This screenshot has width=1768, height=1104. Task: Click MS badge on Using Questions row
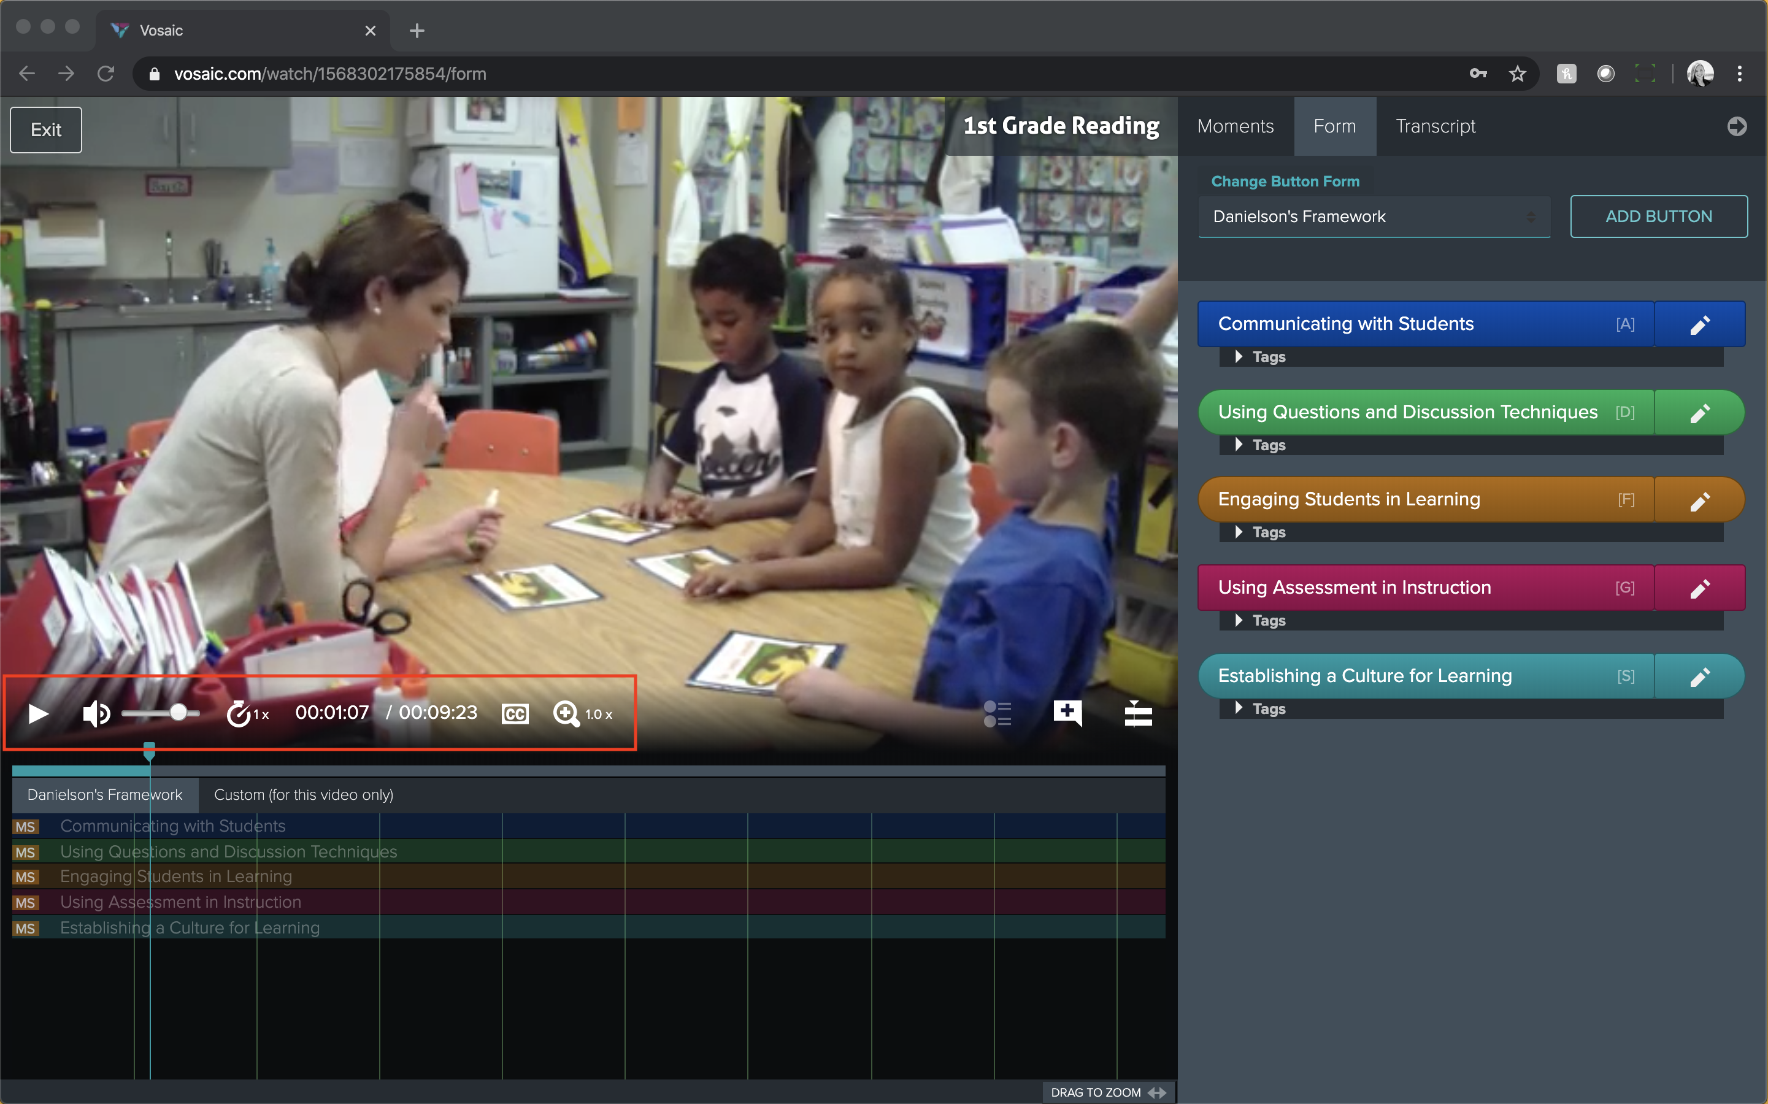[26, 852]
